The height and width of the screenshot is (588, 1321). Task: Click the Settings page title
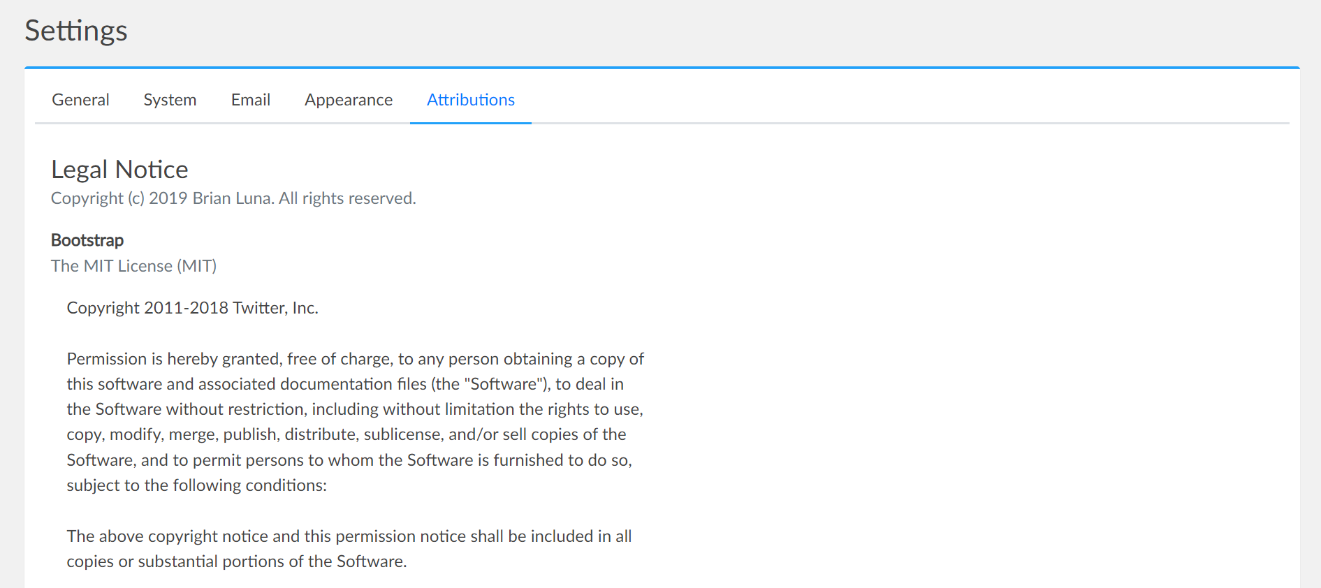76,31
